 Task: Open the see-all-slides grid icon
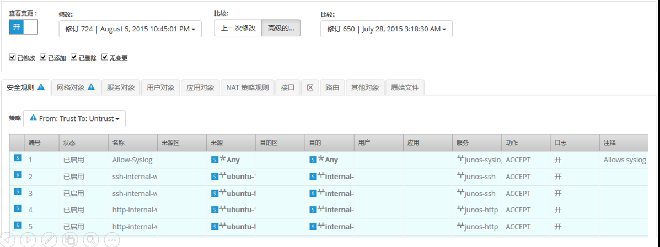(x=70, y=239)
